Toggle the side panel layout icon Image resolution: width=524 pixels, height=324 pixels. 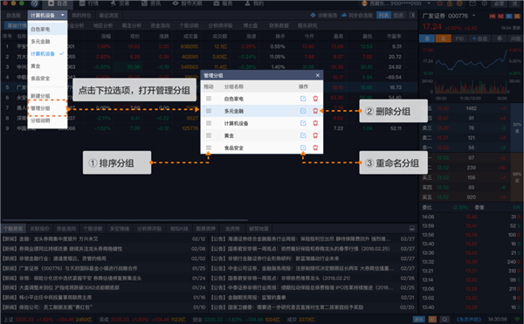click(412, 16)
